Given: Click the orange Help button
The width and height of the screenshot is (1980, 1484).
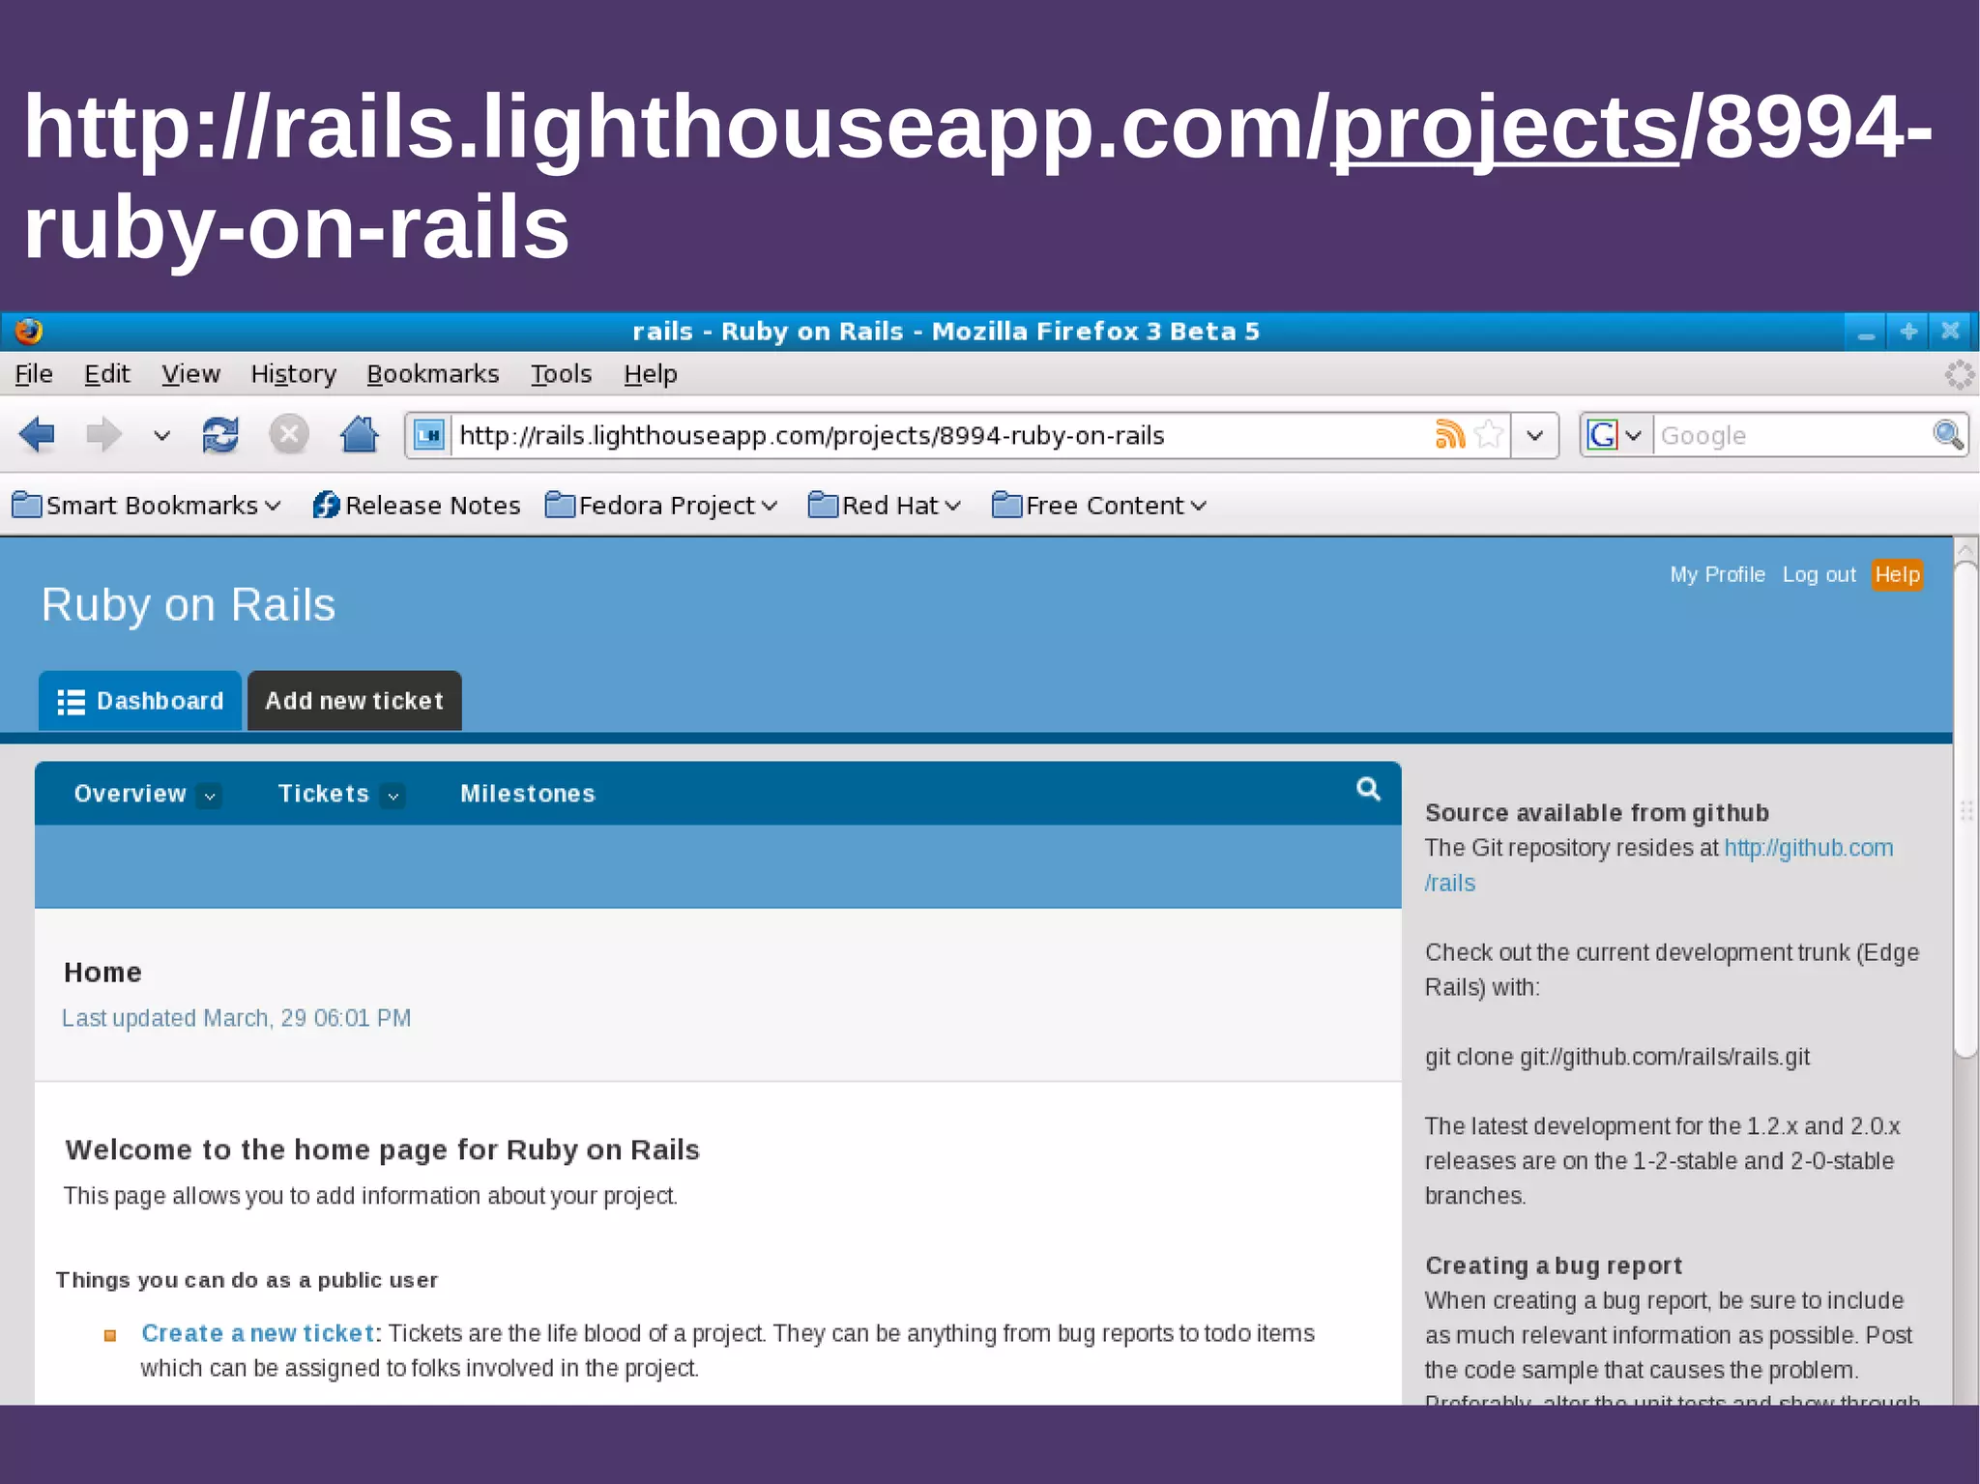Looking at the screenshot, I should [x=1897, y=574].
